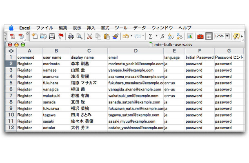Open the 表示 menu

tap(77, 28)
